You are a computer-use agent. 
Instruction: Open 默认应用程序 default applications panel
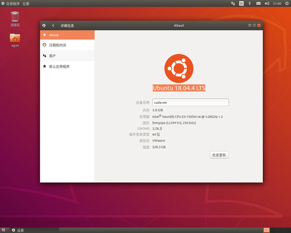click(67, 66)
